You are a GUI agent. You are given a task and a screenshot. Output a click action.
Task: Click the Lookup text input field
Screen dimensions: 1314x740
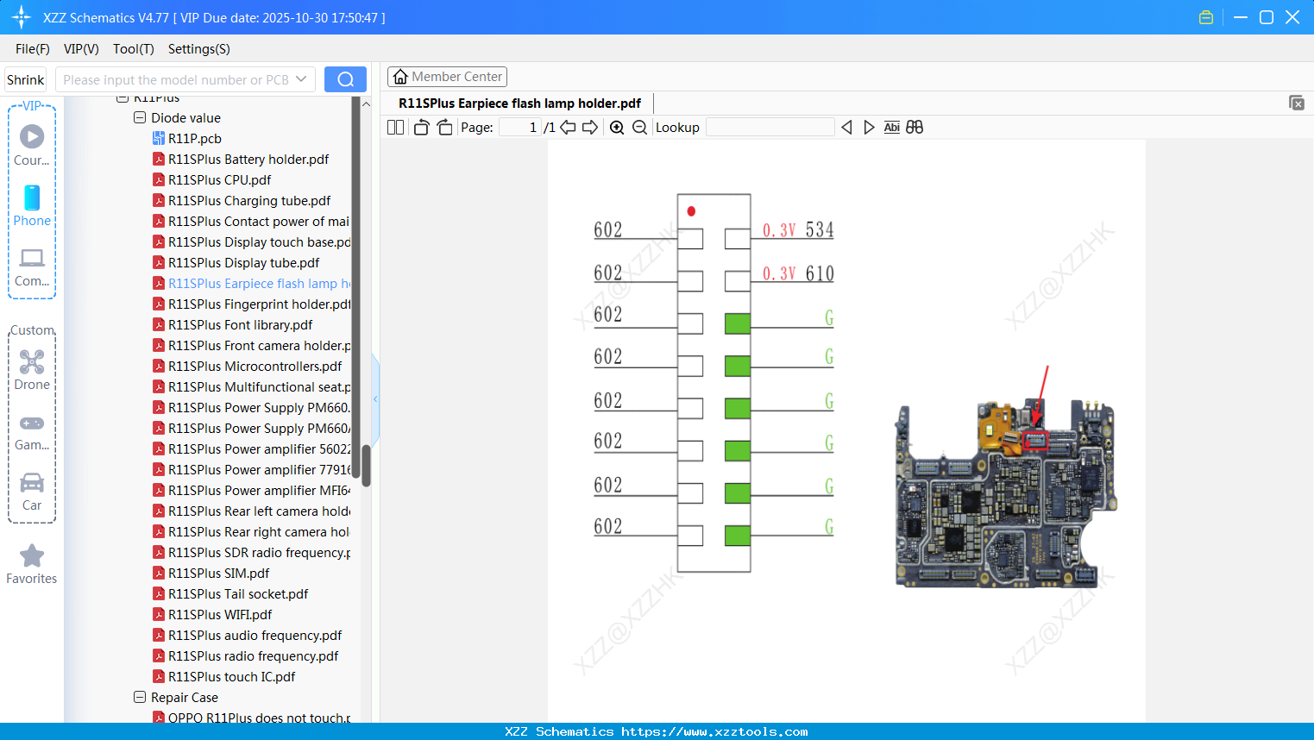pos(770,128)
